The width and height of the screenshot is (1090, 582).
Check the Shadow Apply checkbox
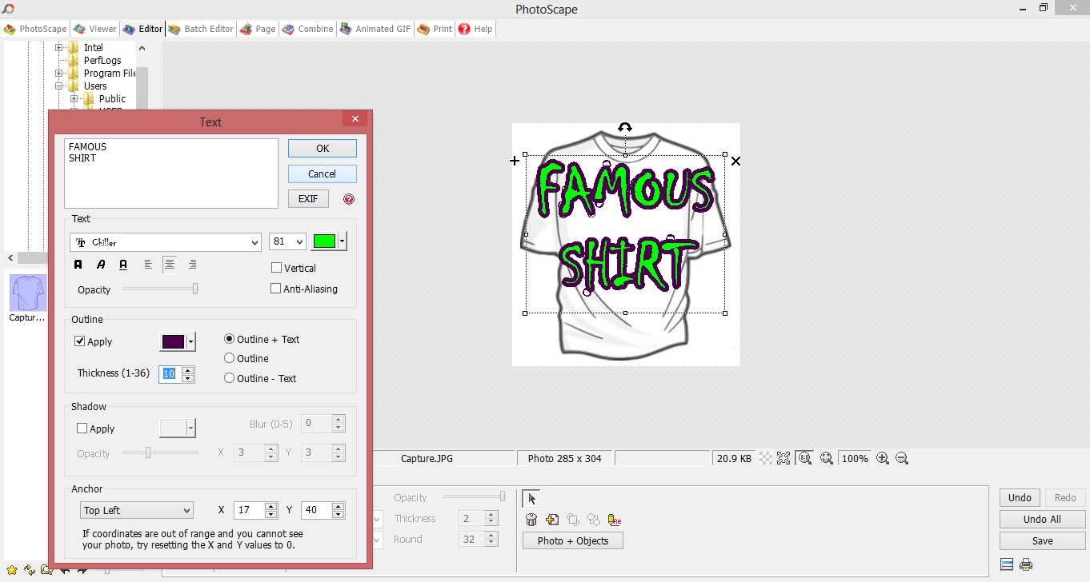(82, 429)
